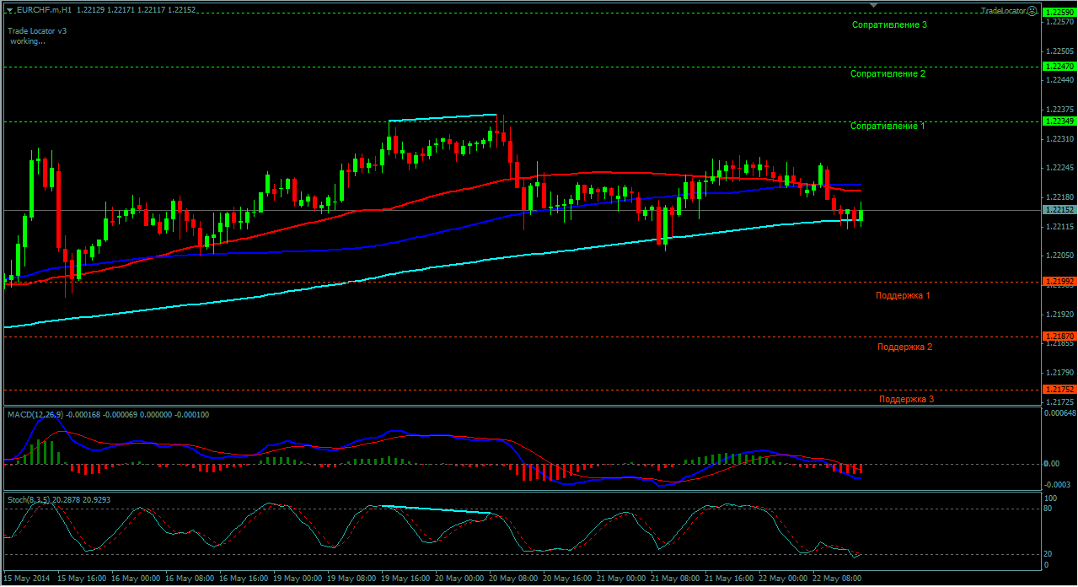The height and width of the screenshot is (587, 1078).
Task: Select the 1.22470 resistance price tag
Action: pos(1059,66)
